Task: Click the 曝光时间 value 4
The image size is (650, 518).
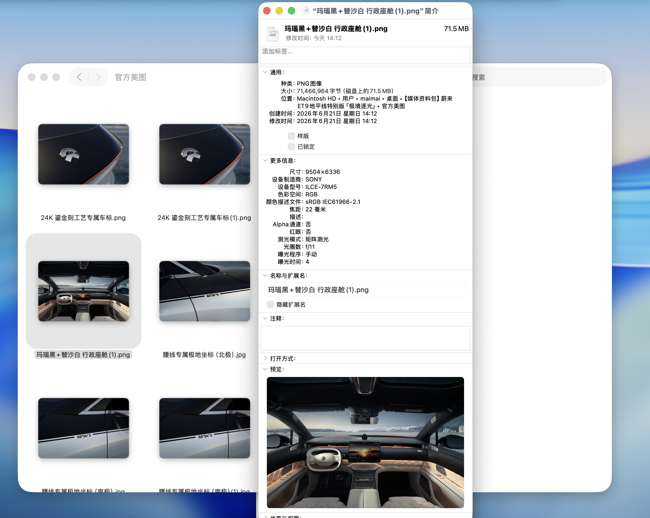Action: pyautogui.click(x=307, y=262)
